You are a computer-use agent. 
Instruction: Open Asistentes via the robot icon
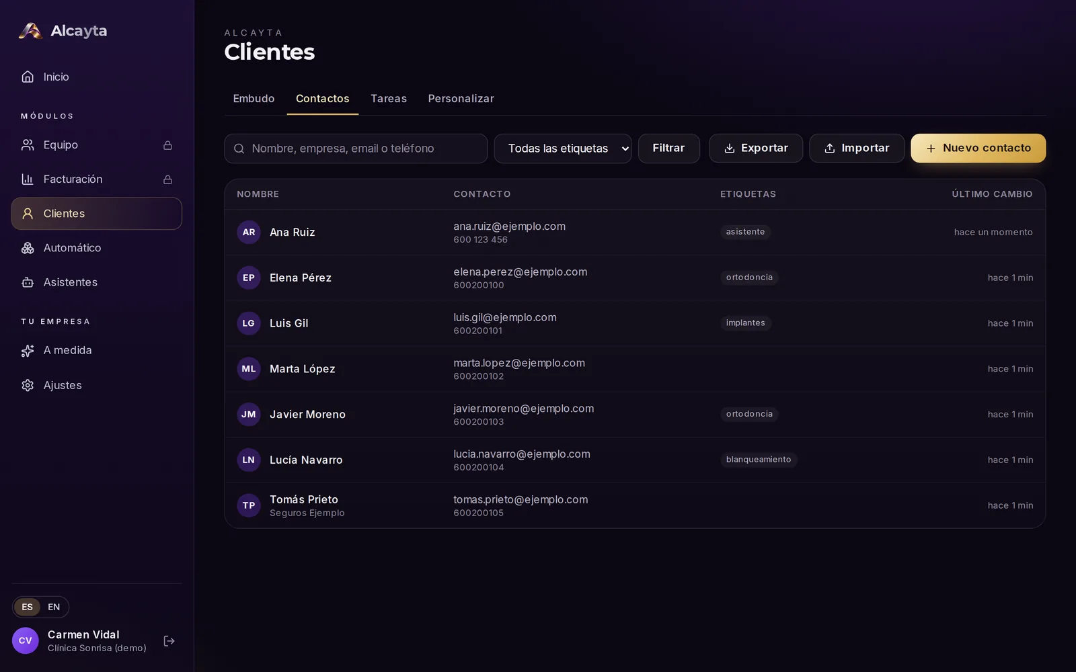pyautogui.click(x=28, y=282)
